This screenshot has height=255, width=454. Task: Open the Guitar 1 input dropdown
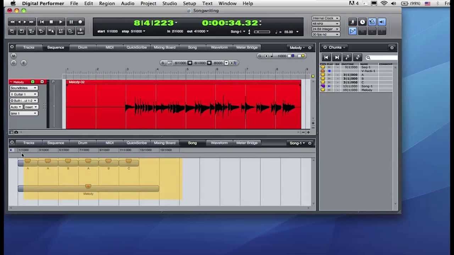(23, 94)
